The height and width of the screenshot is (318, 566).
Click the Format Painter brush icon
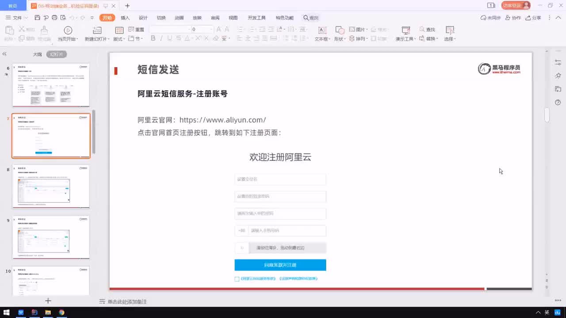click(44, 30)
